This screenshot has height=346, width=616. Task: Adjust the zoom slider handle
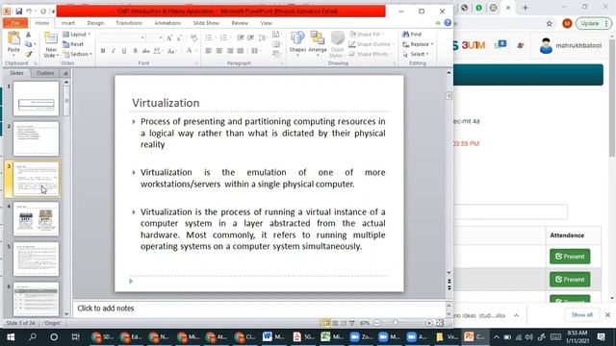[x=396, y=323]
